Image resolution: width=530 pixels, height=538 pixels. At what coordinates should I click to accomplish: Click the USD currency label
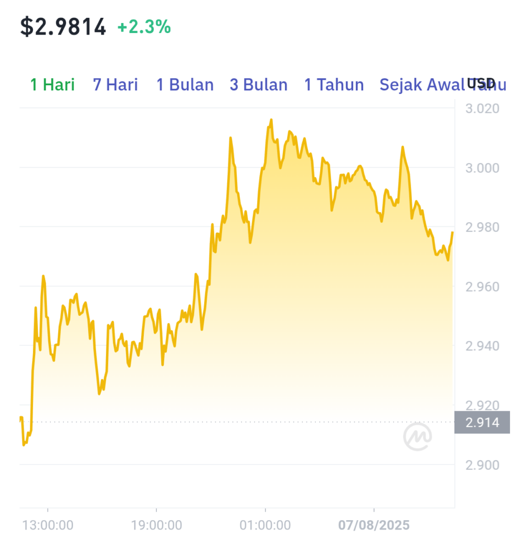[481, 84]
